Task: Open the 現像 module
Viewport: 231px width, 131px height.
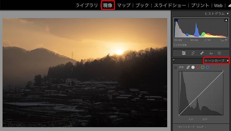Action: coord(108,5)
